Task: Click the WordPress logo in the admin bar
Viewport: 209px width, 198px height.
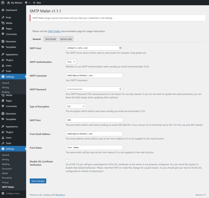Action: point(3,3)
